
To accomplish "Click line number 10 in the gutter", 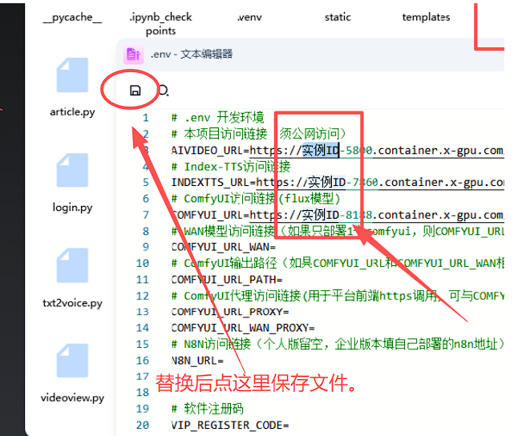I will [x=142, y=264].
